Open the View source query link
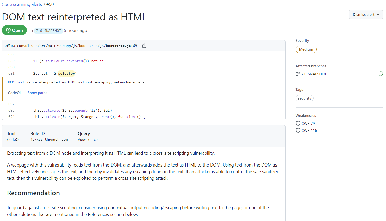Viewport: 386px width, 221px height. pyautogui.click(x=87, y=139)
